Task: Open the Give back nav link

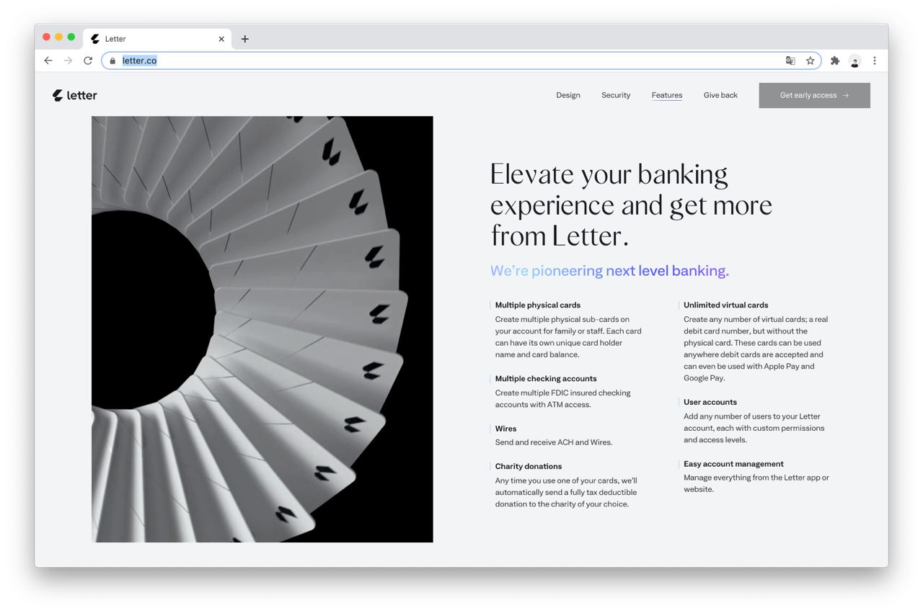Action: (720, 95)
